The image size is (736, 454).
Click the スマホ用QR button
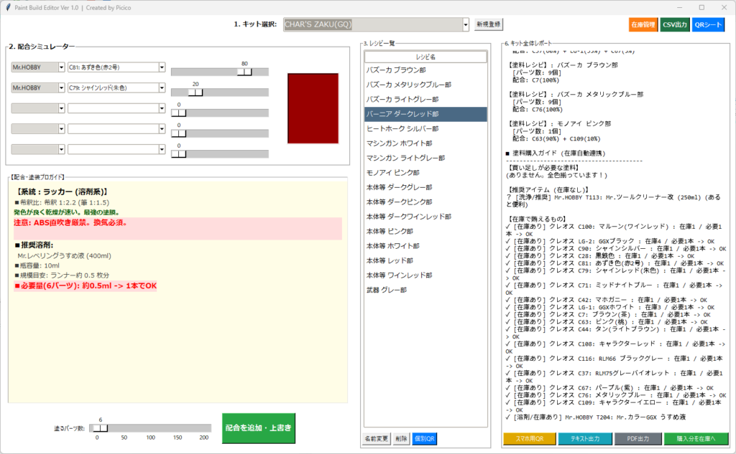(529, 439)
